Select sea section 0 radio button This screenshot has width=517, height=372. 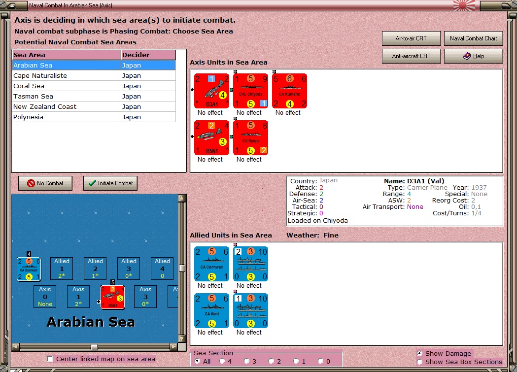320,361
